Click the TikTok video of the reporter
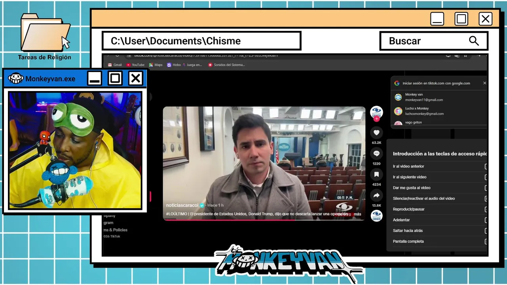The height and width of the screenshot is (285, 507). pyautogui.click(x=264, y=163)
